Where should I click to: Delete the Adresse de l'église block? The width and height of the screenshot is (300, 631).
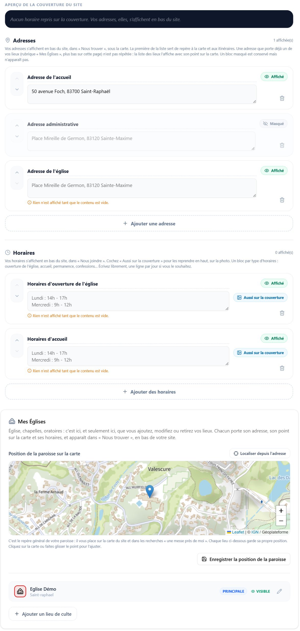[x=282, y=200]
